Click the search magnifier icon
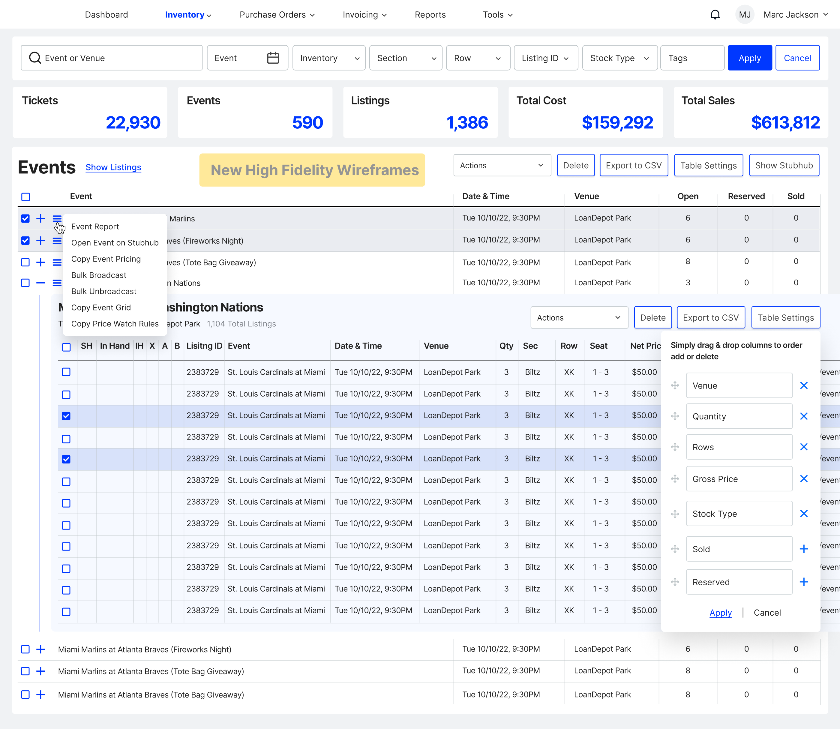840x729 pixels. (35, 58)
